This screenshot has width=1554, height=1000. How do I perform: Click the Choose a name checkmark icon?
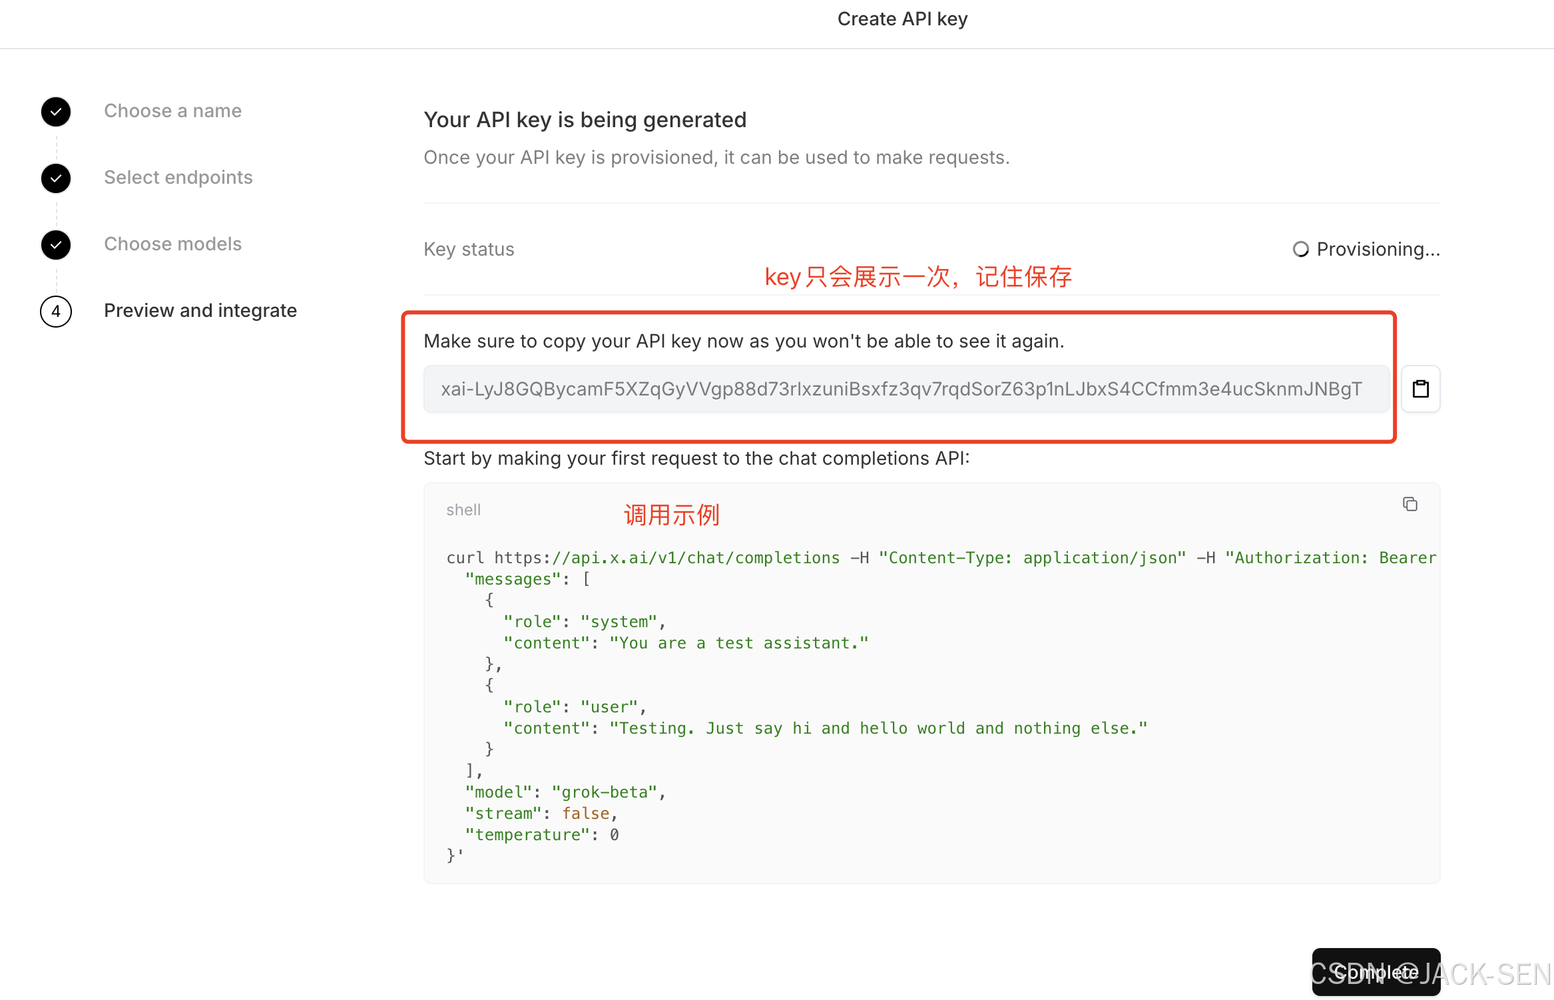[56, 111]
